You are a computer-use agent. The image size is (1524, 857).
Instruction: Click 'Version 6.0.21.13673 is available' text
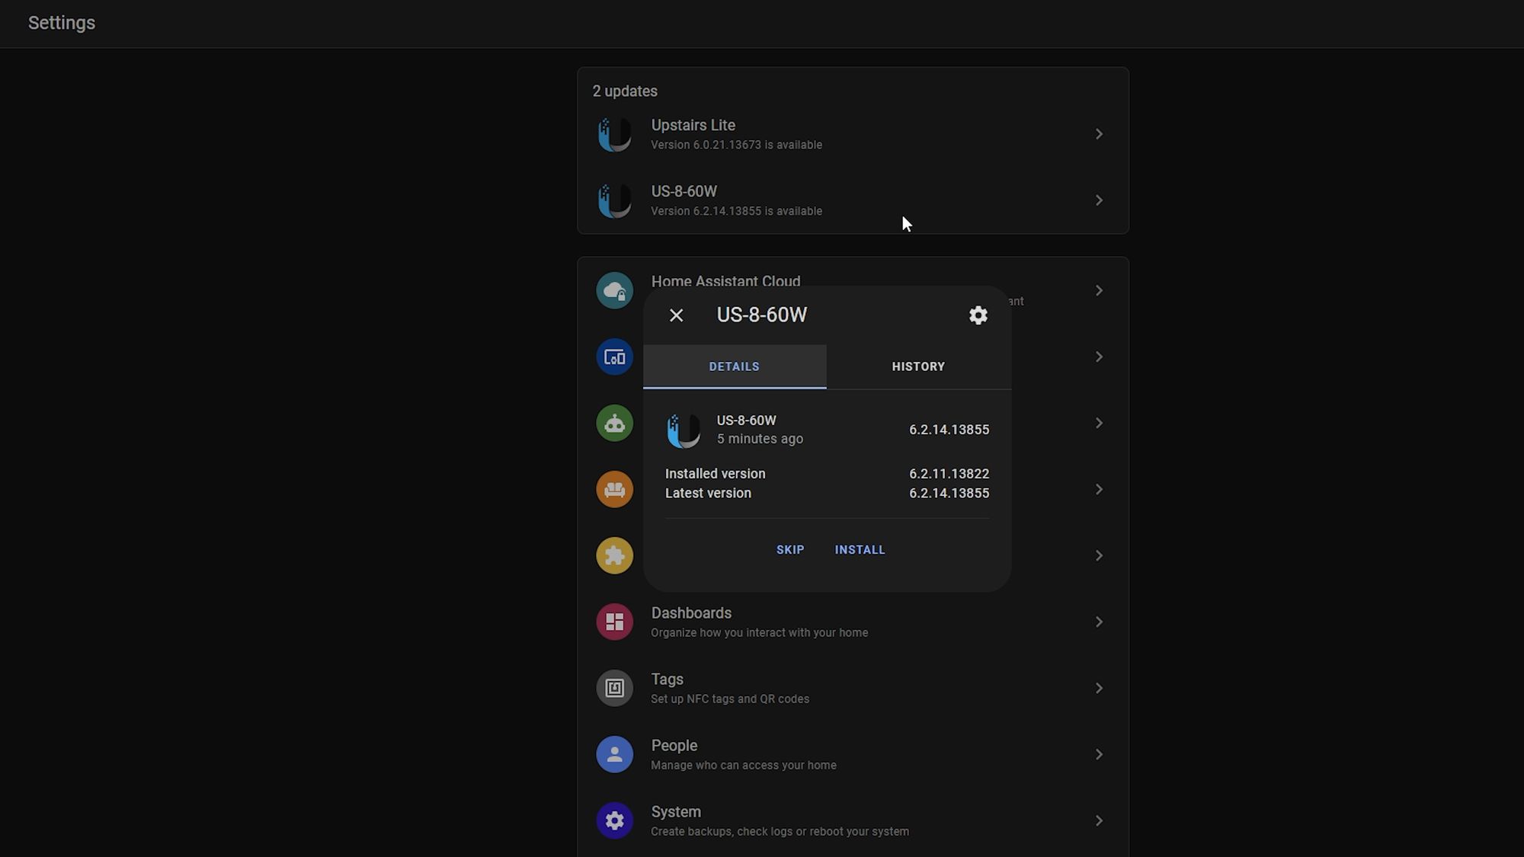click(x=736, y=145)
